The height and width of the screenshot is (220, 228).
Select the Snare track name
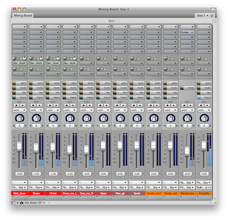[36, 194]
